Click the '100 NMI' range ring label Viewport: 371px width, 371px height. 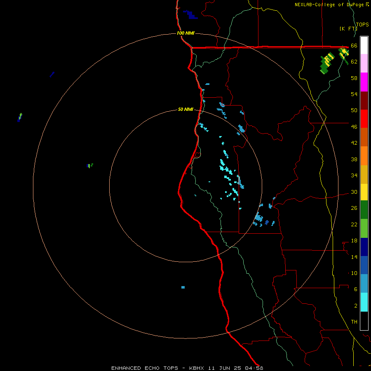(185, 33)
